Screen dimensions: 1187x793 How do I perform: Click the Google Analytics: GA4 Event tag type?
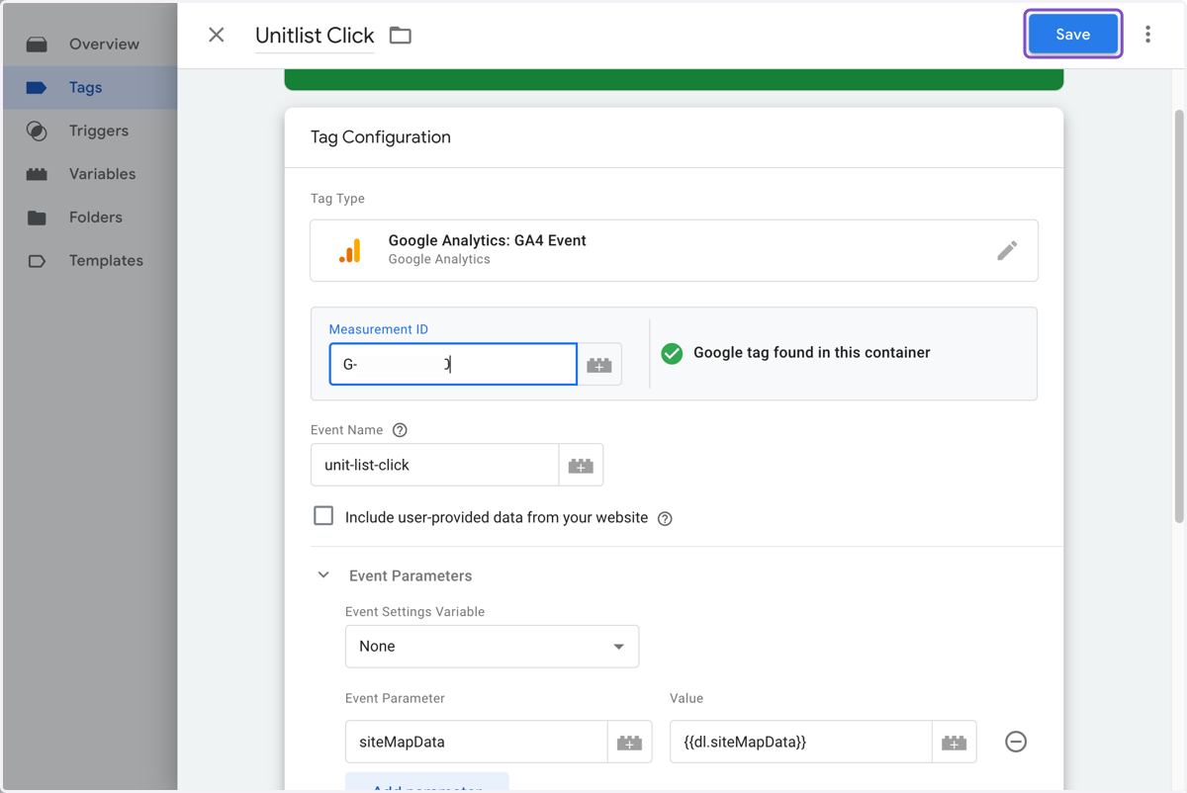pos(674,250)
